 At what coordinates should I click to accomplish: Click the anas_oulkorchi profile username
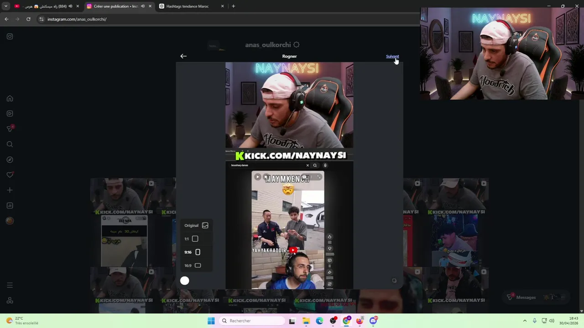pos(268,45)
